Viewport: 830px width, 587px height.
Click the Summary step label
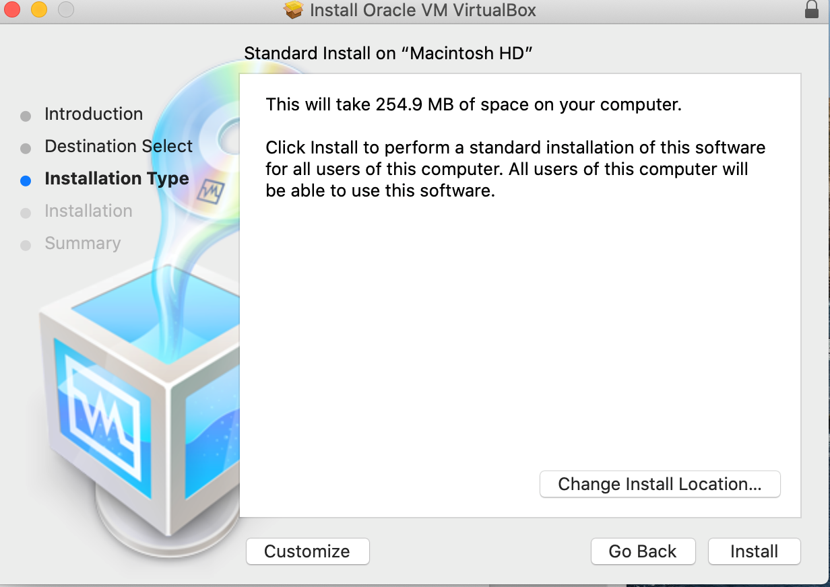pyautogui.click(x=83, y=243)
